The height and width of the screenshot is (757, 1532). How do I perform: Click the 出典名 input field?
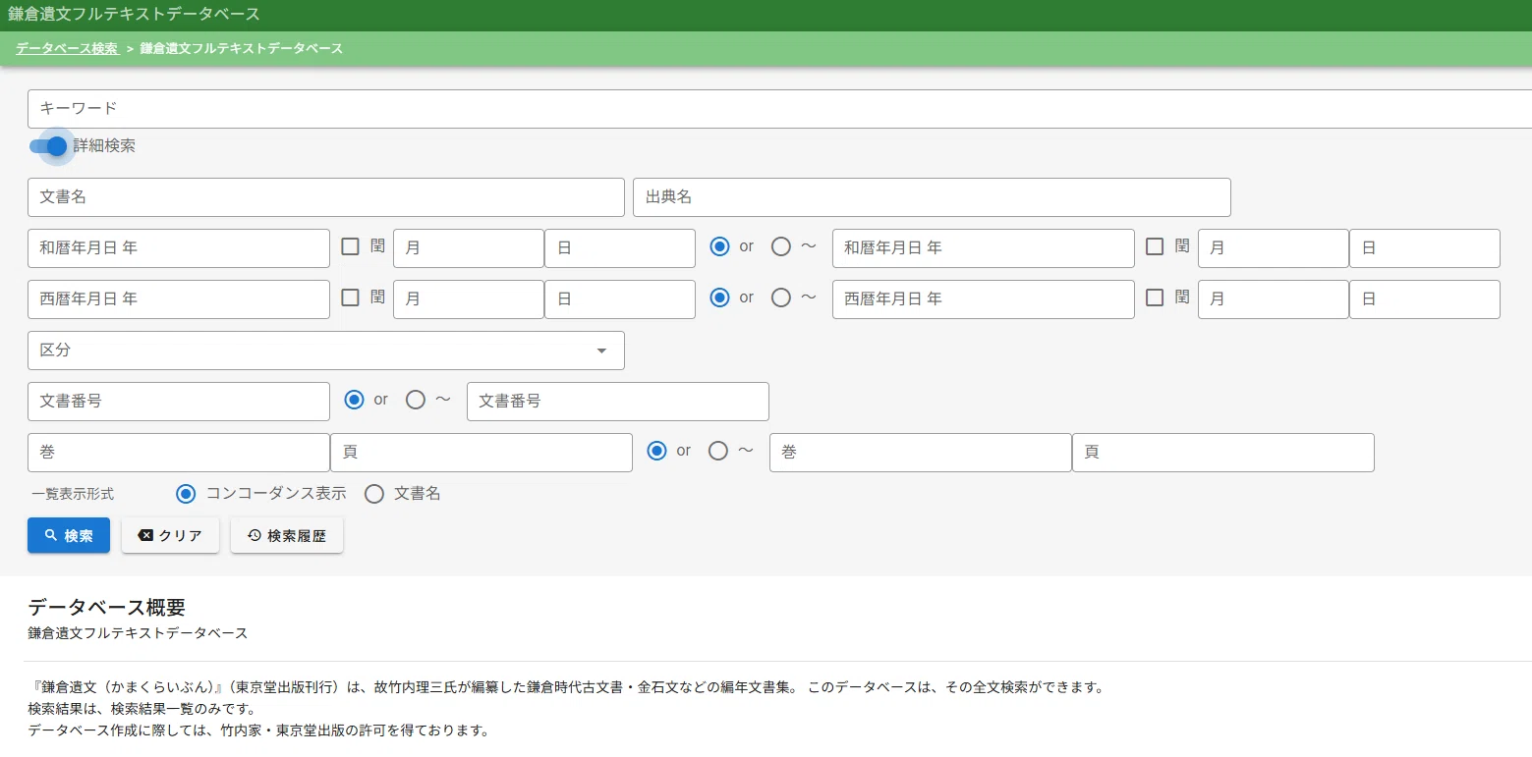click(932, 197)
